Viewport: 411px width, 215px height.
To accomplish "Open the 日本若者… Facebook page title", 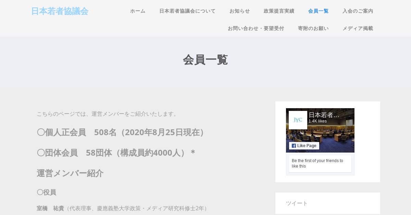I will (324, 115).
